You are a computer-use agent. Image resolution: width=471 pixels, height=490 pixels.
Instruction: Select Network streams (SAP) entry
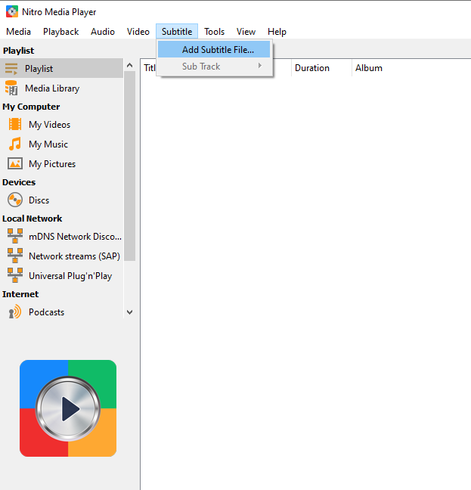click(x=62, y=256)
